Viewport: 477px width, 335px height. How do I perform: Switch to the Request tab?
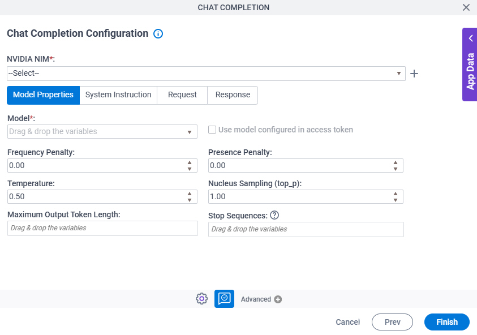(x=182, y=95)
